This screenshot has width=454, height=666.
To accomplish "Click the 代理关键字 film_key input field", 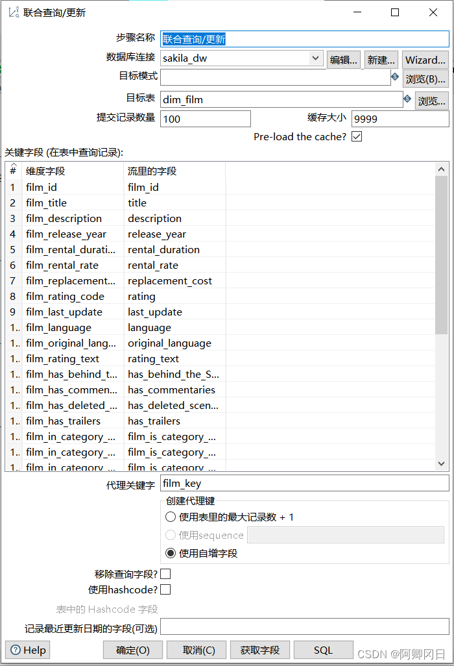I will tap(304, 483).
